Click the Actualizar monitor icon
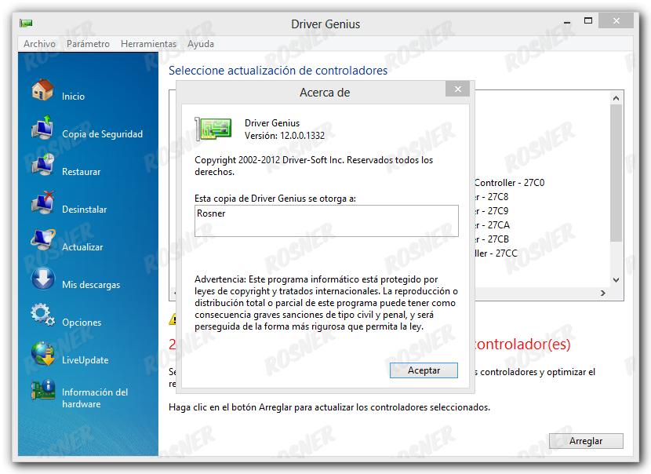 [x=43, y=240]
